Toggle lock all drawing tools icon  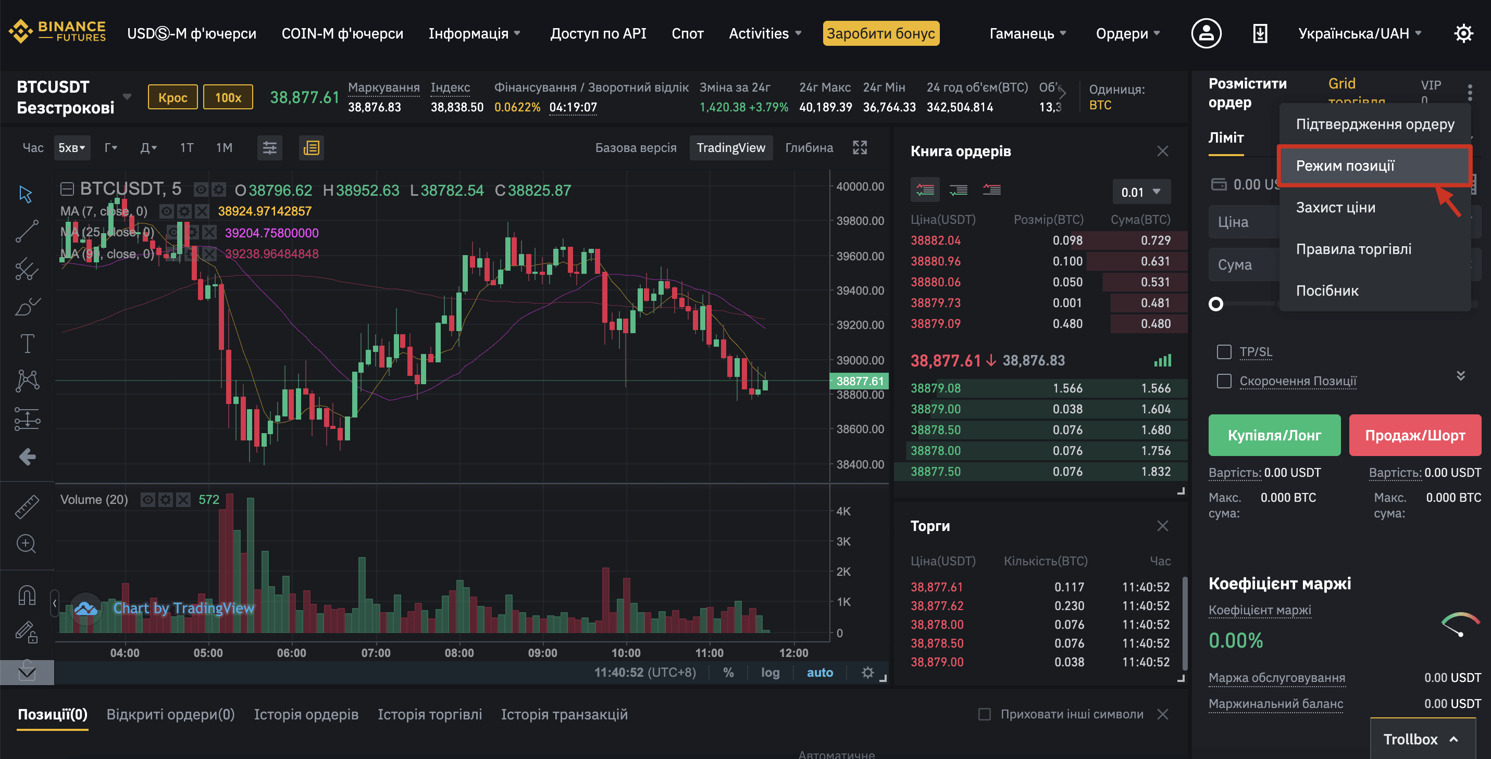[27, 632]
